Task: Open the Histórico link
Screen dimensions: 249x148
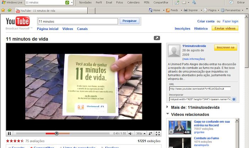Action: pos(201,28)
